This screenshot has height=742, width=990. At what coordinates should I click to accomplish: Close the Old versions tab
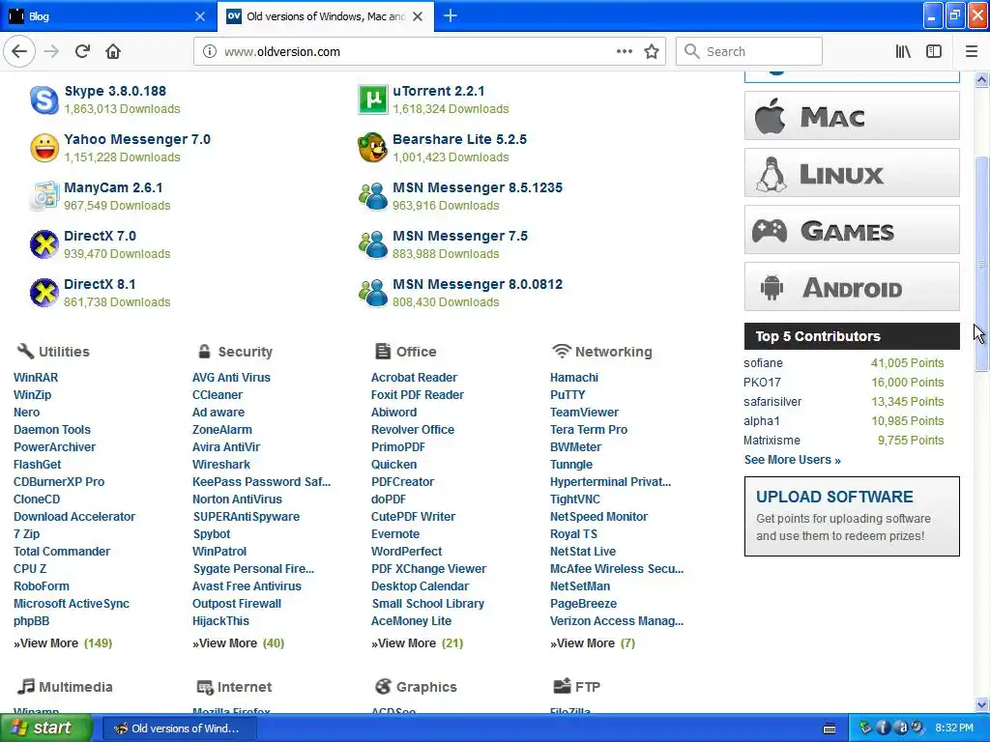pos(418,16)
